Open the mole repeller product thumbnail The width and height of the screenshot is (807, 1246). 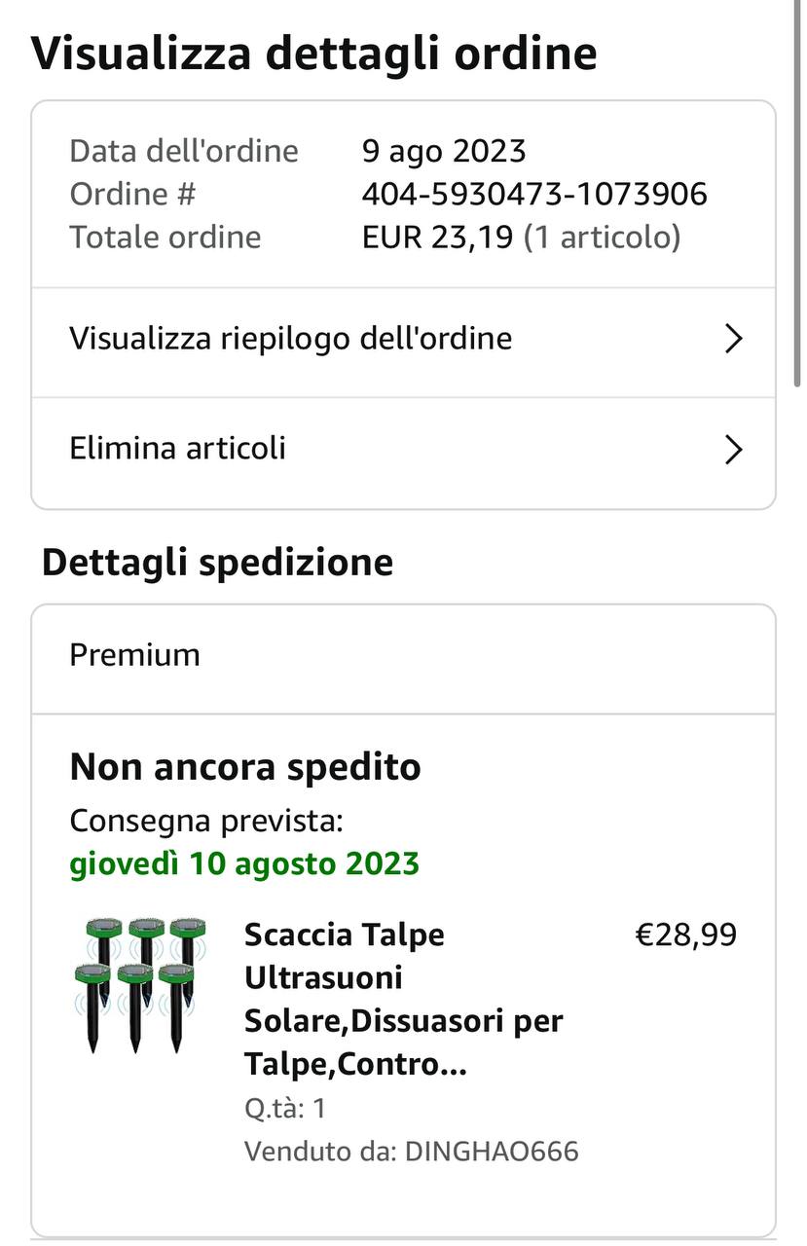tap(138, 983)
